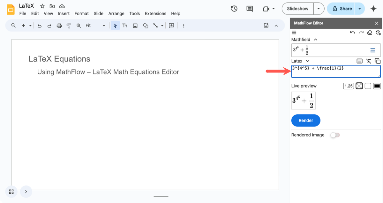This screenshot has width=383, height=203.
Task: Open the MathFlow history settings icon
Action: click(378, 33)
